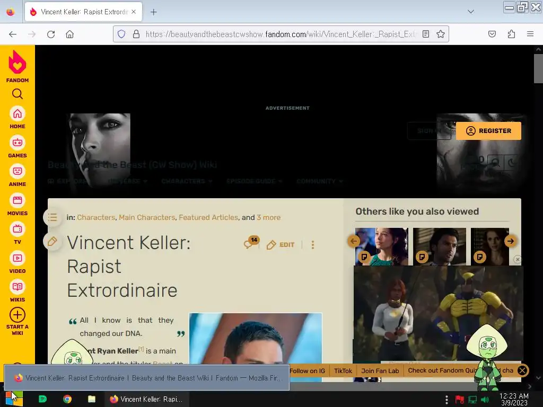This screenshot has width=543, height=407.
Task: Click the floating pencil edit icon
Action: [52, 241]
